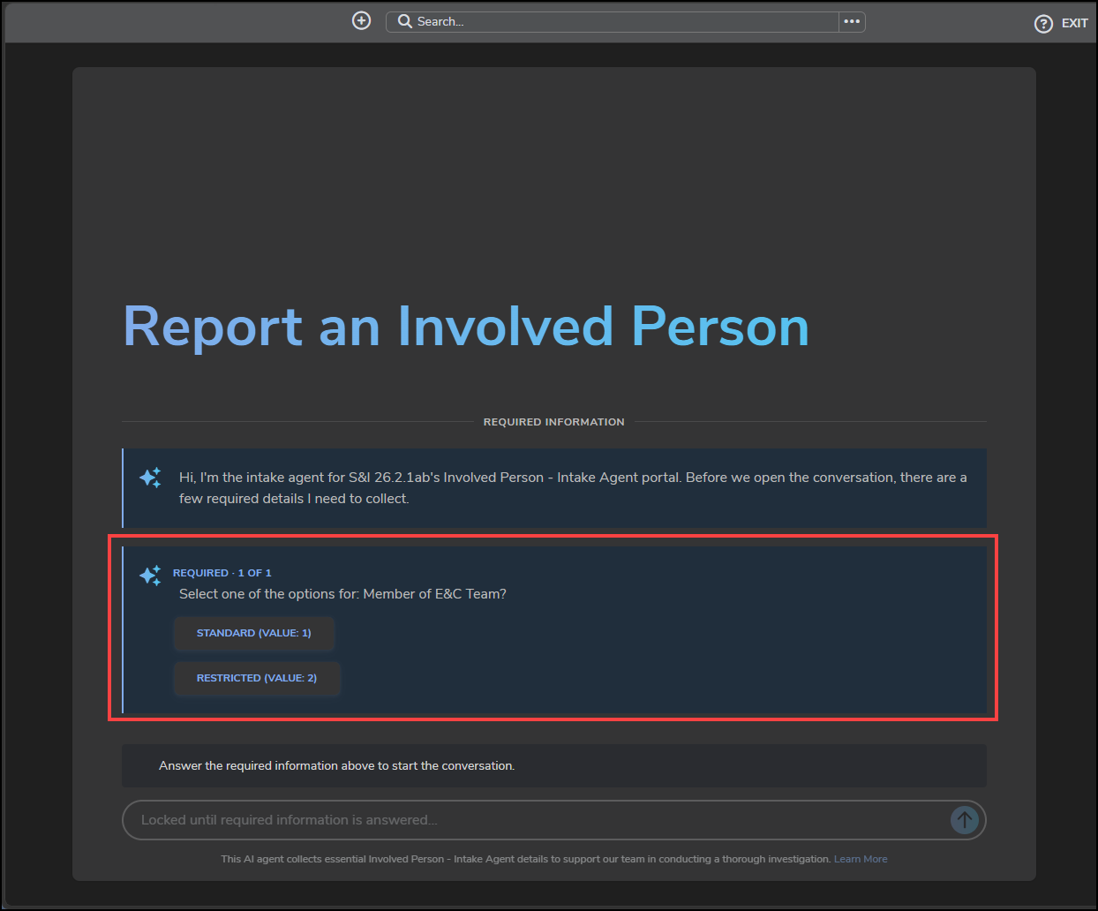1098x911 pixels.
Task: Click the search magnifier icon
Action: pos(404,21)
